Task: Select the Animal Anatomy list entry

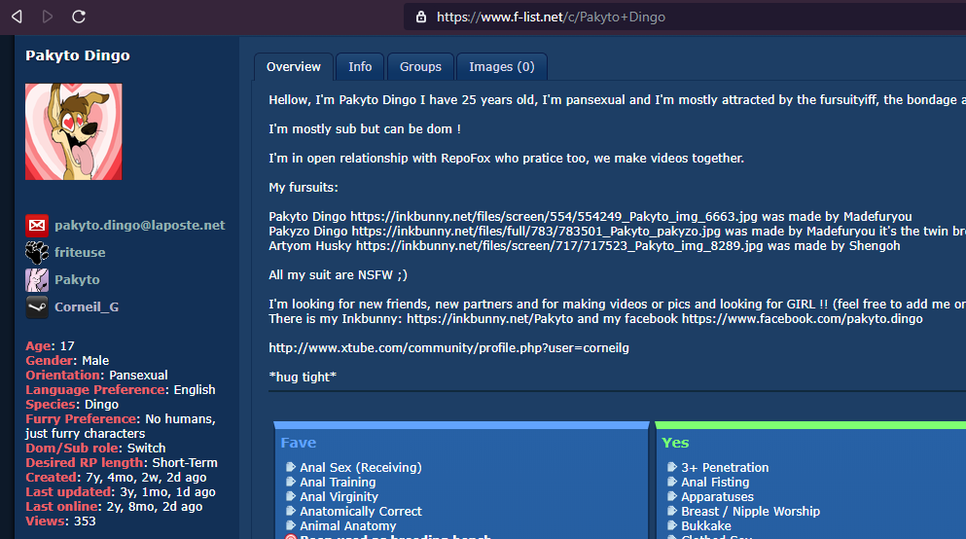Action: pyautogui.click(x=347, y=526)
